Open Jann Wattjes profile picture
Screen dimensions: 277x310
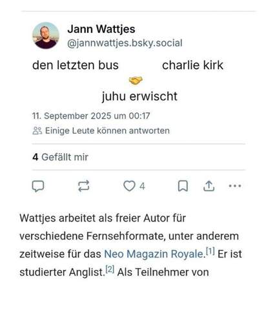click(x=46, y=36)
